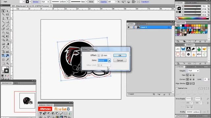211x118 pixels.
Task: Choose the Round Join corner option
Action: point(191,79)
